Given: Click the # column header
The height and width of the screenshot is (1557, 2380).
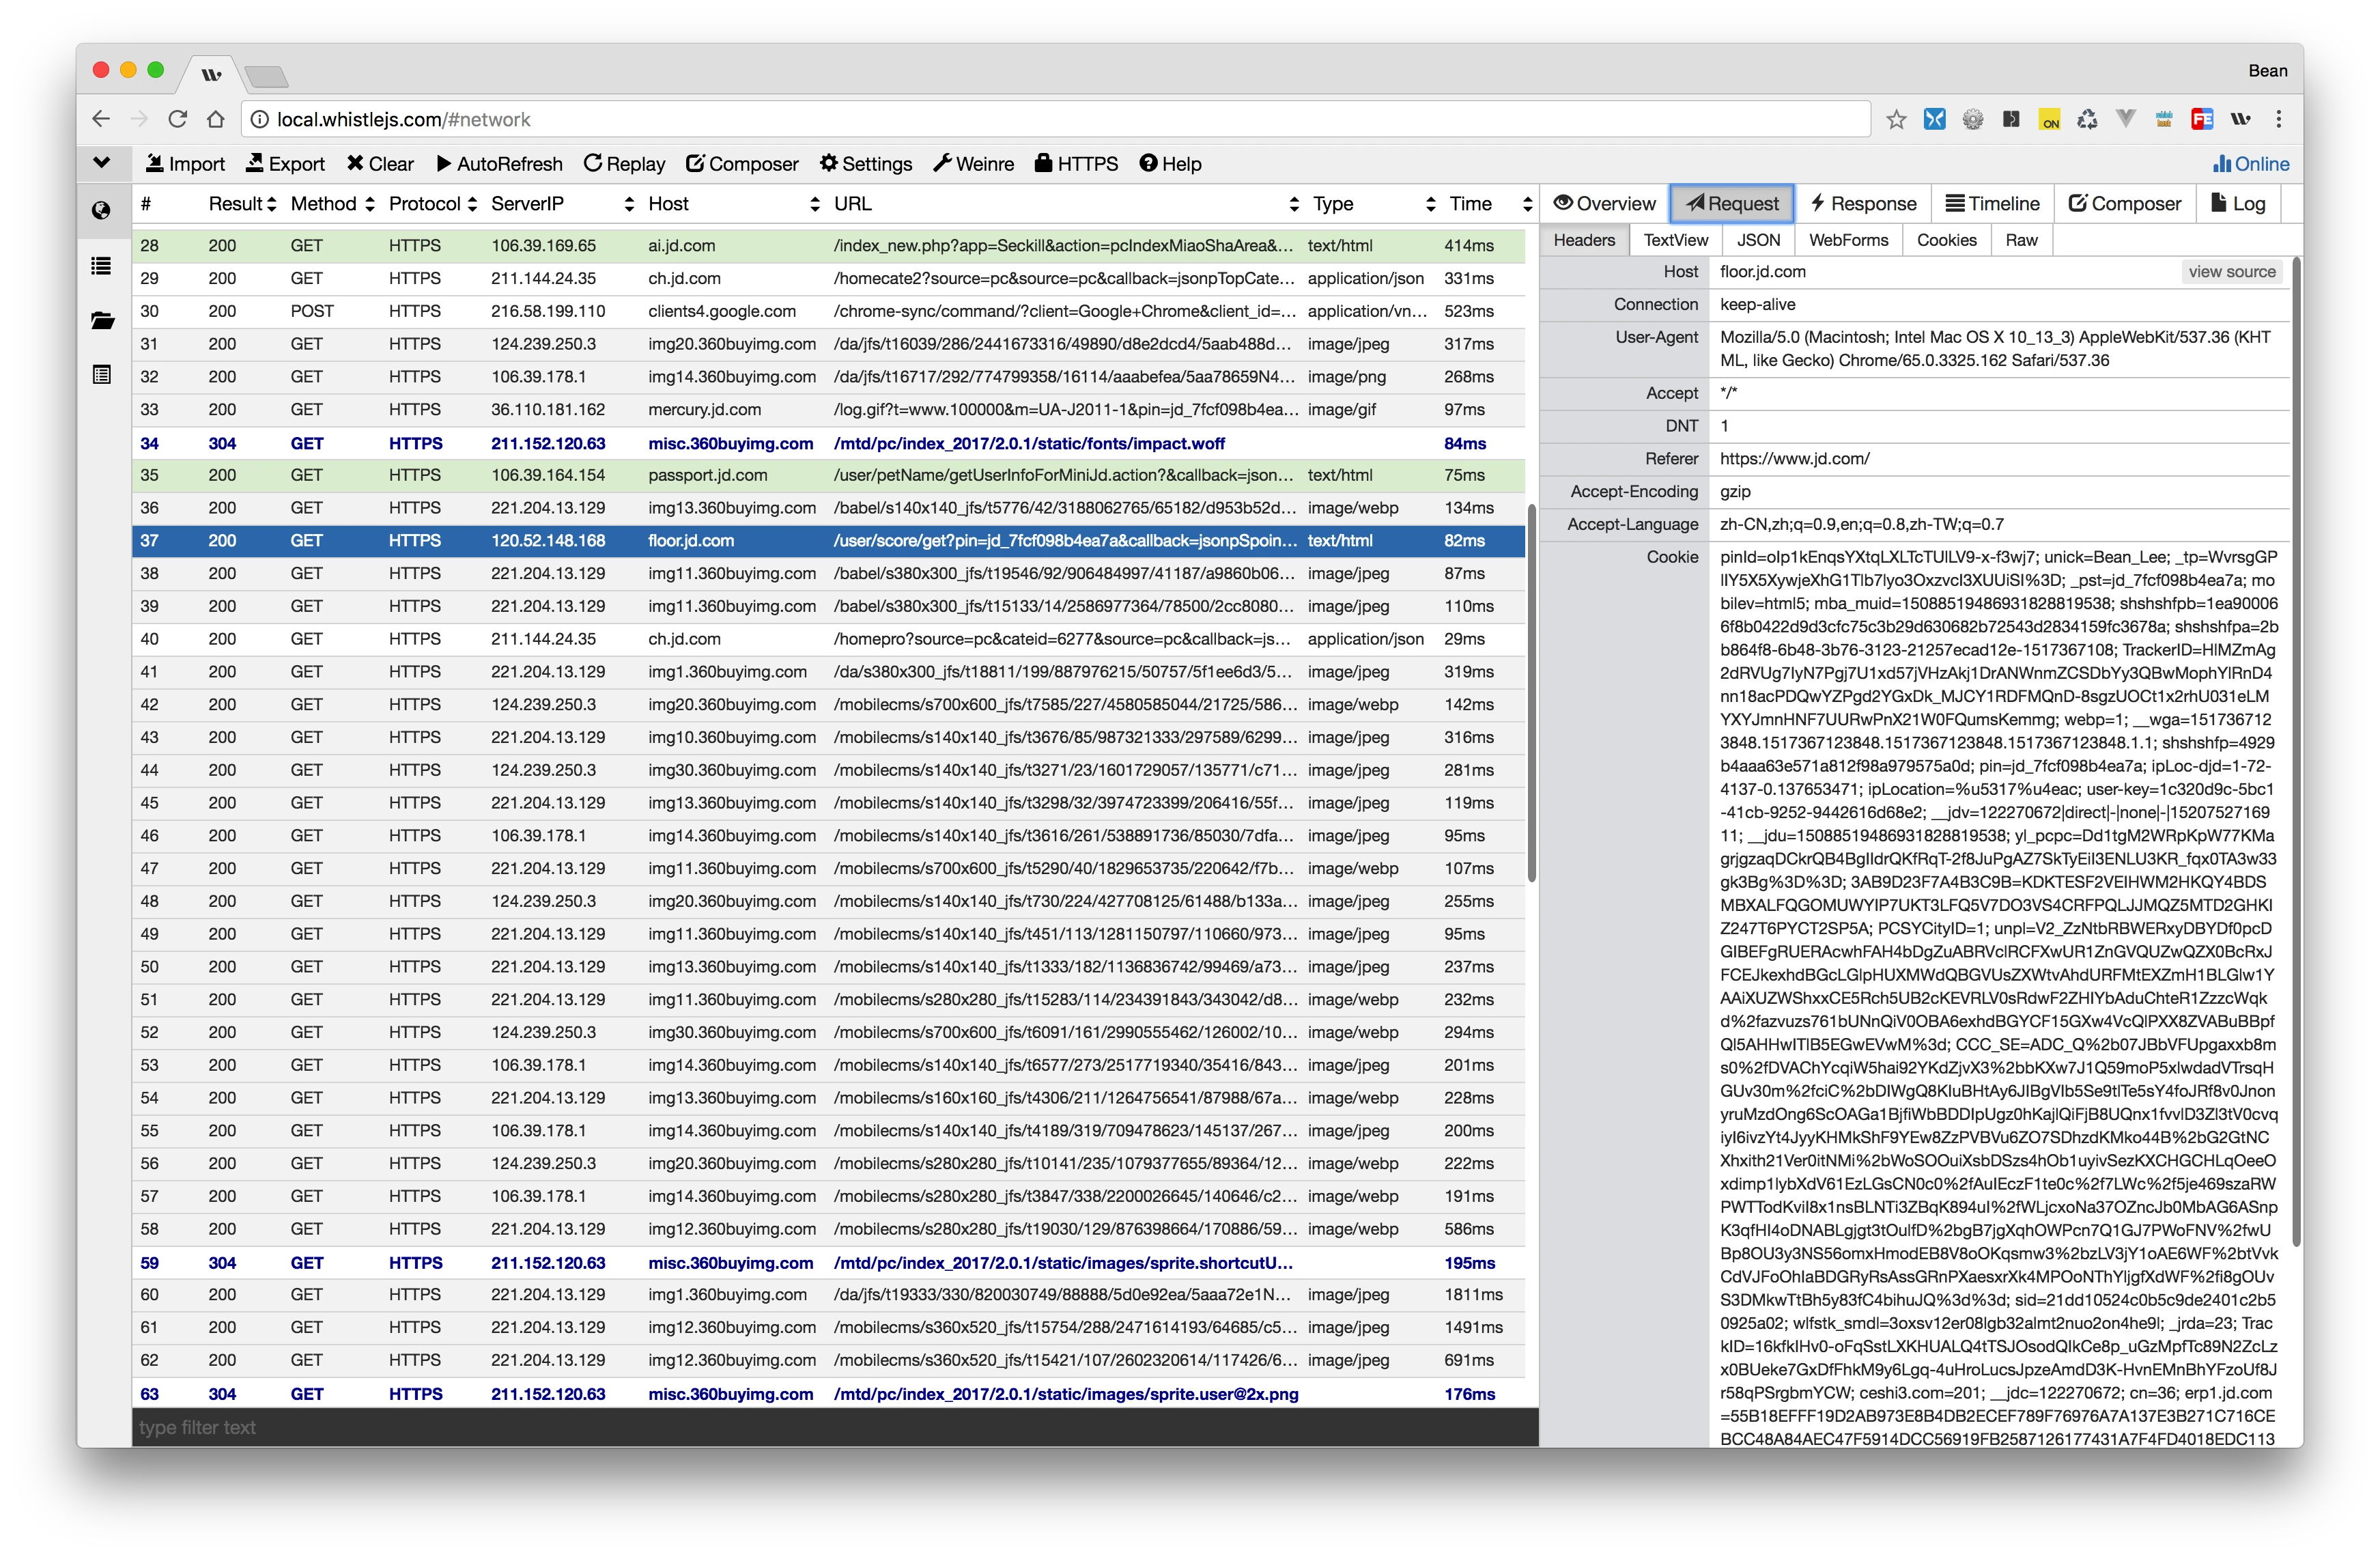Looking at the screenshot, I should 146,204.
